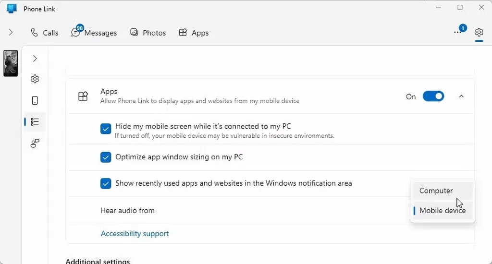Choose Computer from audio dropdown
Viewport: 492px width, 264px height.
[436, 191]
